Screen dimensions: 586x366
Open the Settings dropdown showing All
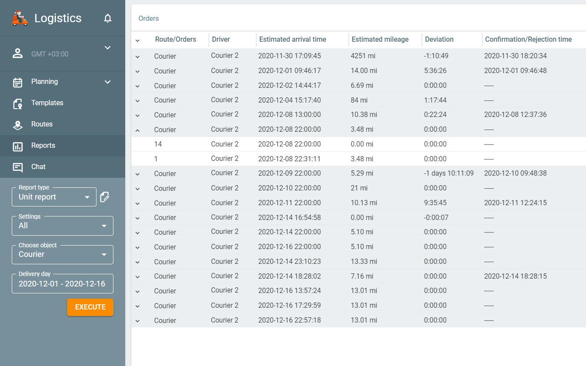tap(63, 226)
